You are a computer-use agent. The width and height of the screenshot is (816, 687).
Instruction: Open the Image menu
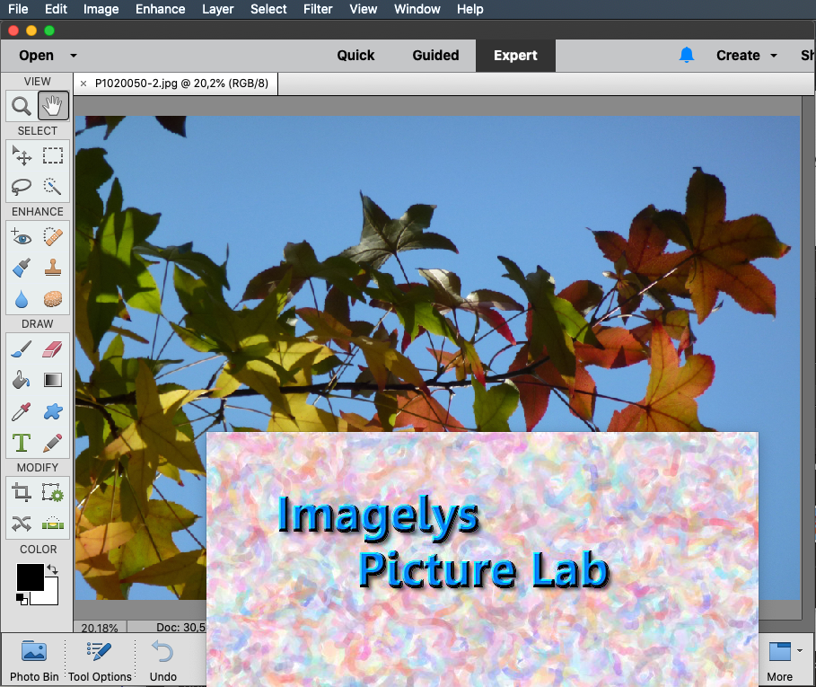(x=101, y=9)
